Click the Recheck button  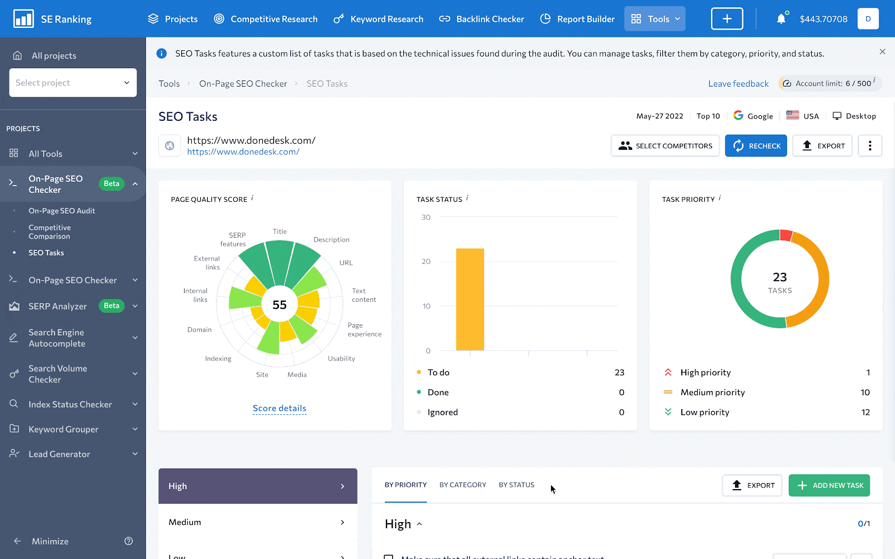coord(756,146)
